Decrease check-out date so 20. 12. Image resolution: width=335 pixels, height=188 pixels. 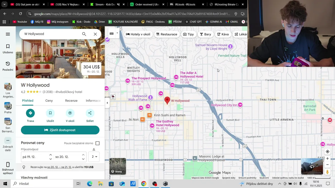[x=83, y=159]
